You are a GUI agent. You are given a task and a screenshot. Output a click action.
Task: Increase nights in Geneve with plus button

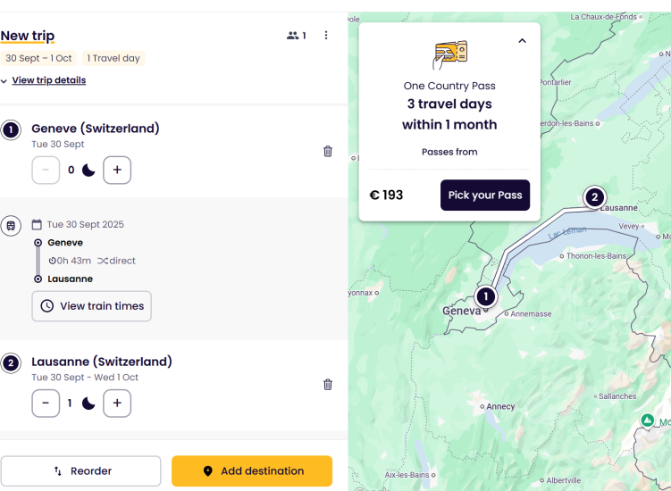(x=117, y=170)
